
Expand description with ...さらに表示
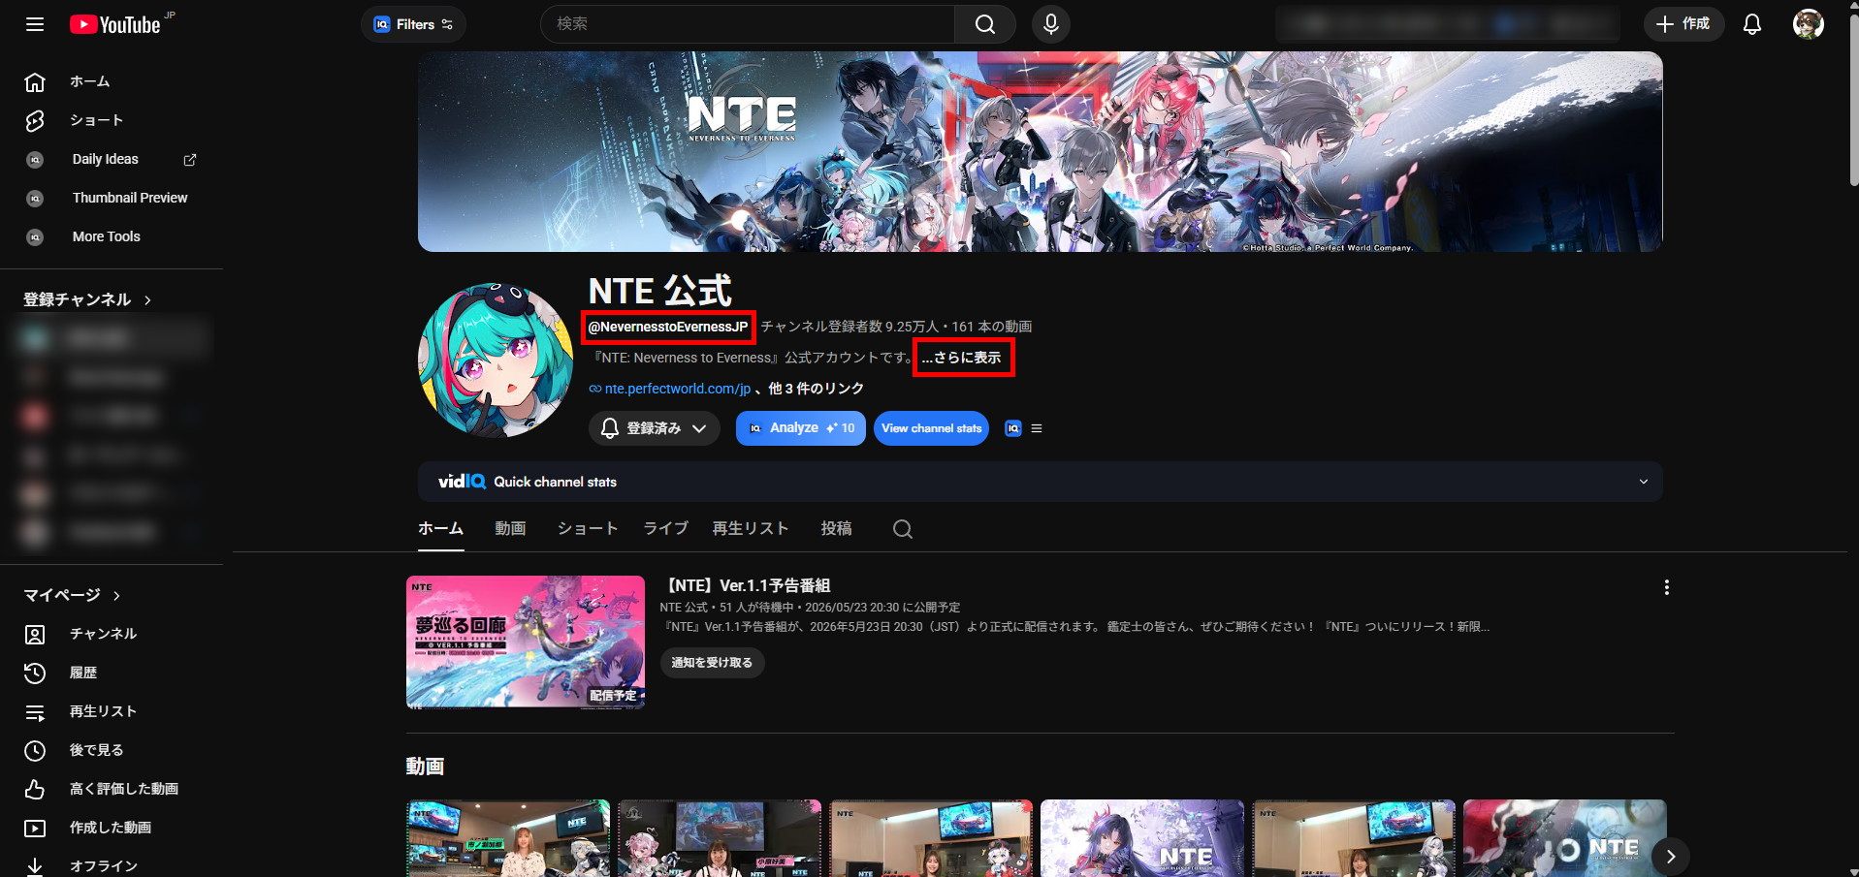(961, 358)
